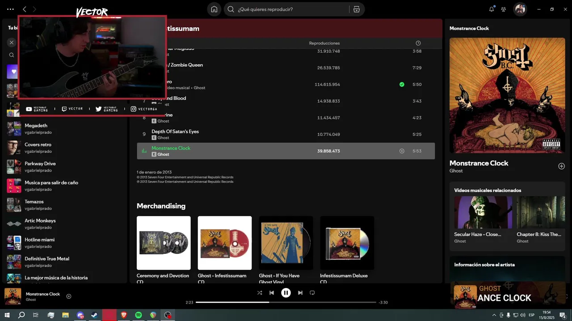
Task: Select the track with 11.434.457 plays
Action: pyautogui.click(x=286, y=118)
